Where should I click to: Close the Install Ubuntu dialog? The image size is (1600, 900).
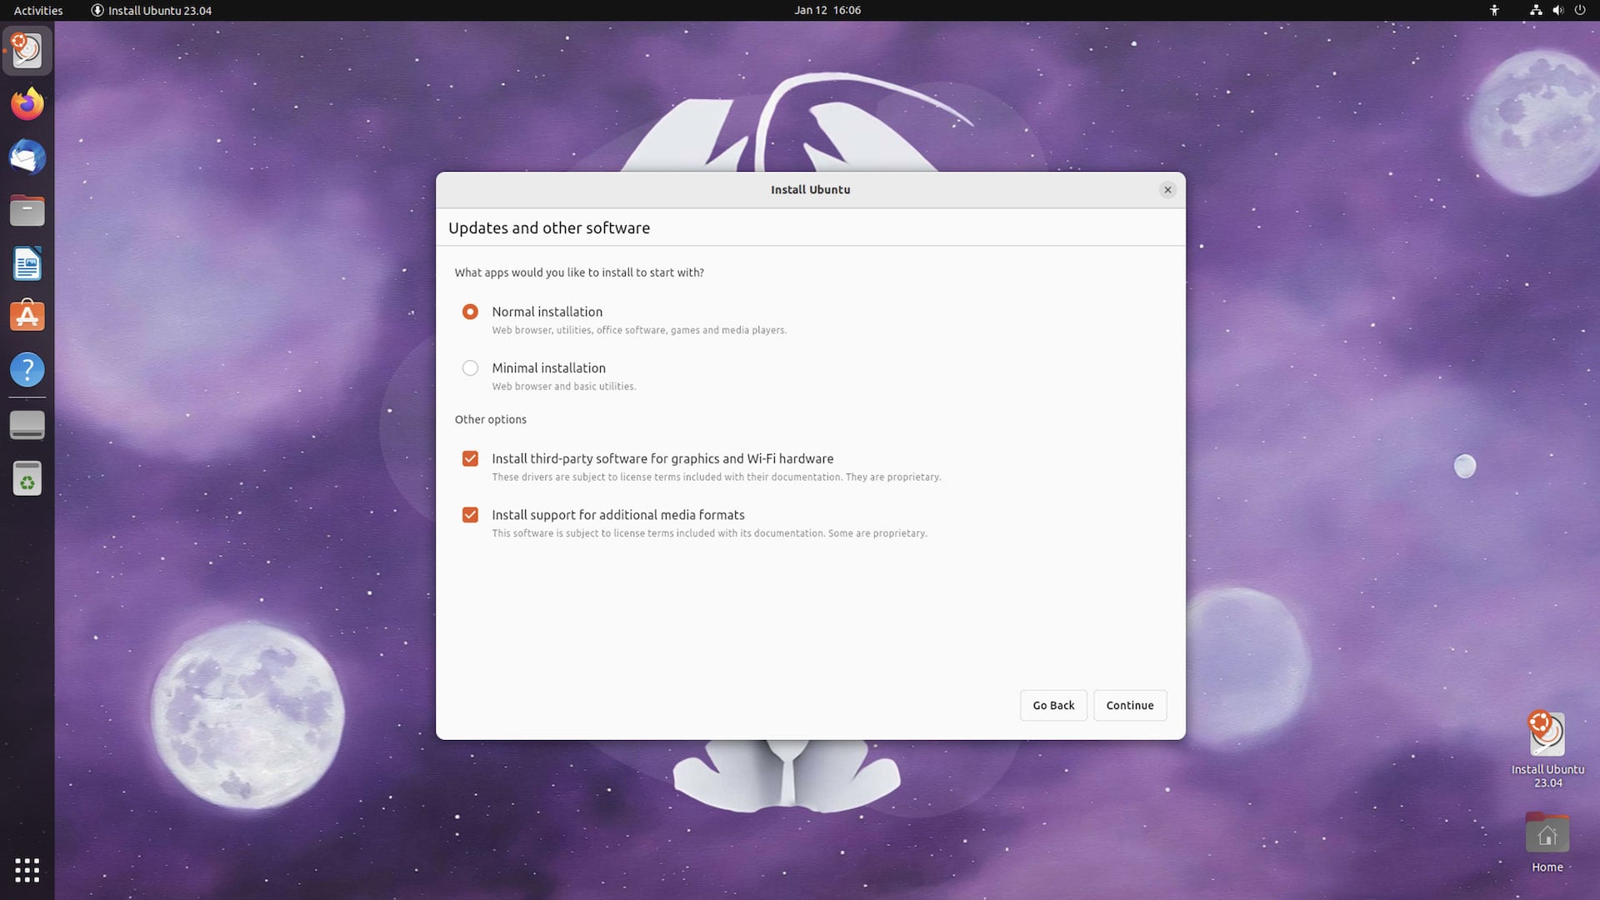(x=1167, y=190)
